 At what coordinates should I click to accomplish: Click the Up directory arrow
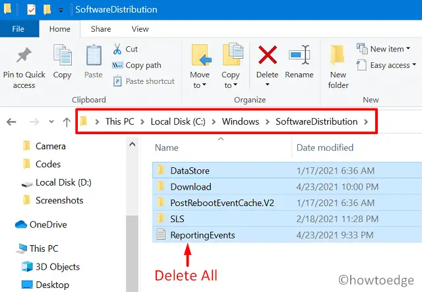[x=66, y=122]
